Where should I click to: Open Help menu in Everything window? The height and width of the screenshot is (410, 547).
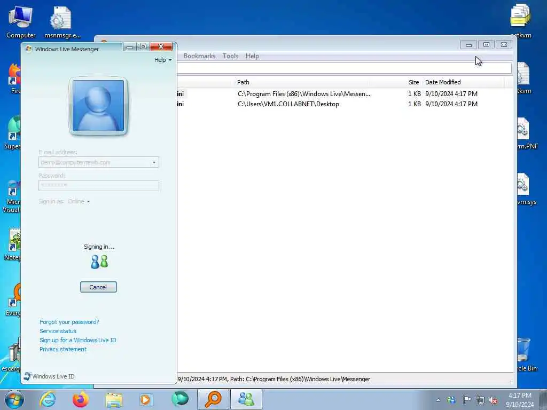252,56
